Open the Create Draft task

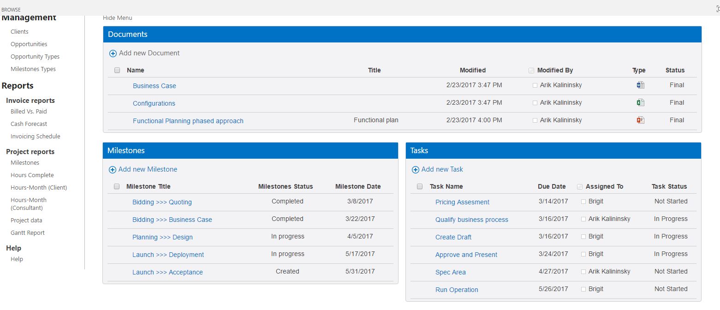coord(453,237)
